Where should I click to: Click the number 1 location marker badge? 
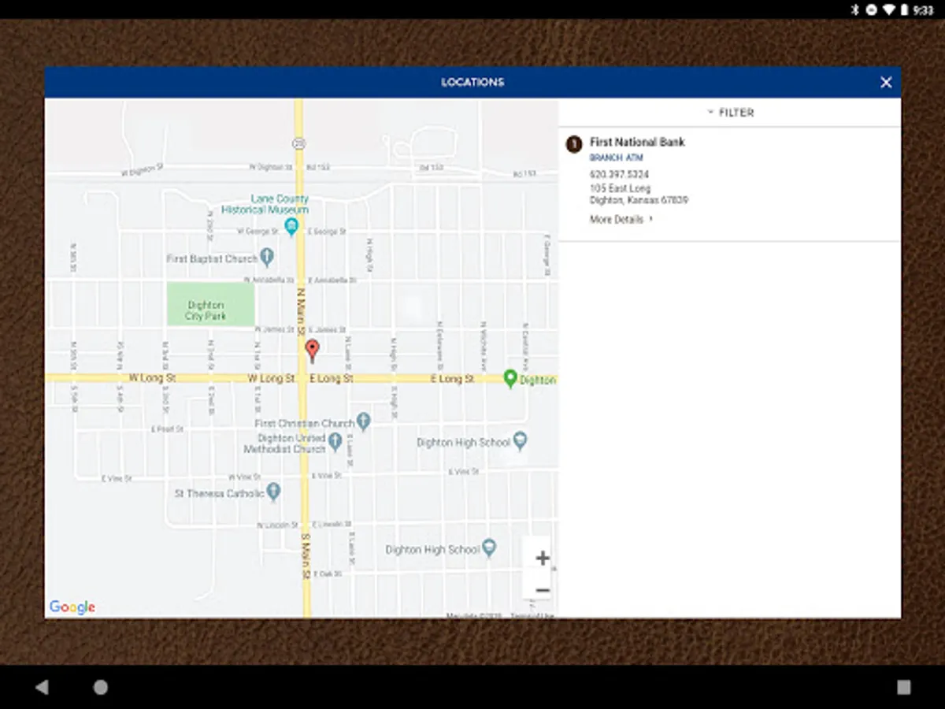pyautogui.click(x=574, y=143)
